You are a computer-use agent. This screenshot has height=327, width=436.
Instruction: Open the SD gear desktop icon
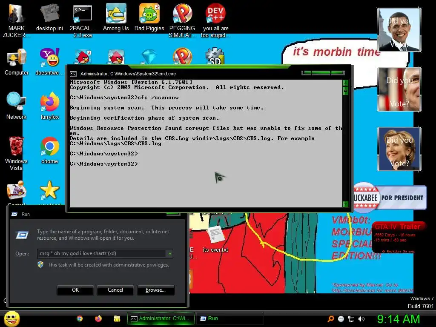tap(215, 56)
